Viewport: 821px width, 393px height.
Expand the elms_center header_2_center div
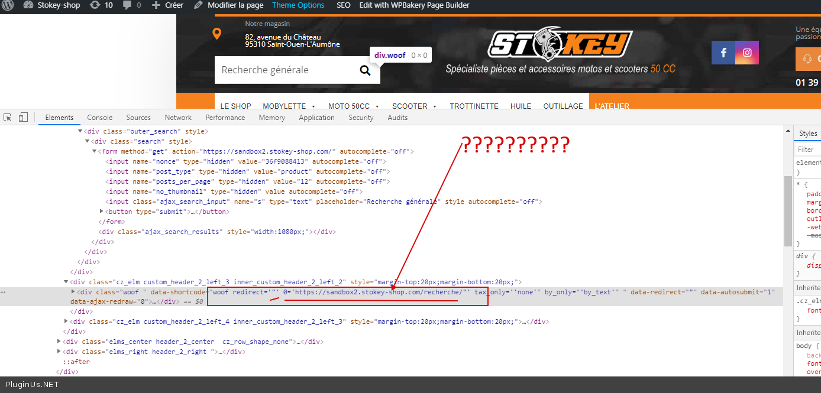pyautogui.click(x=59, y=342)
